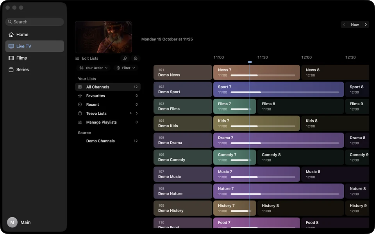Click in the Search field

(34, 22)
